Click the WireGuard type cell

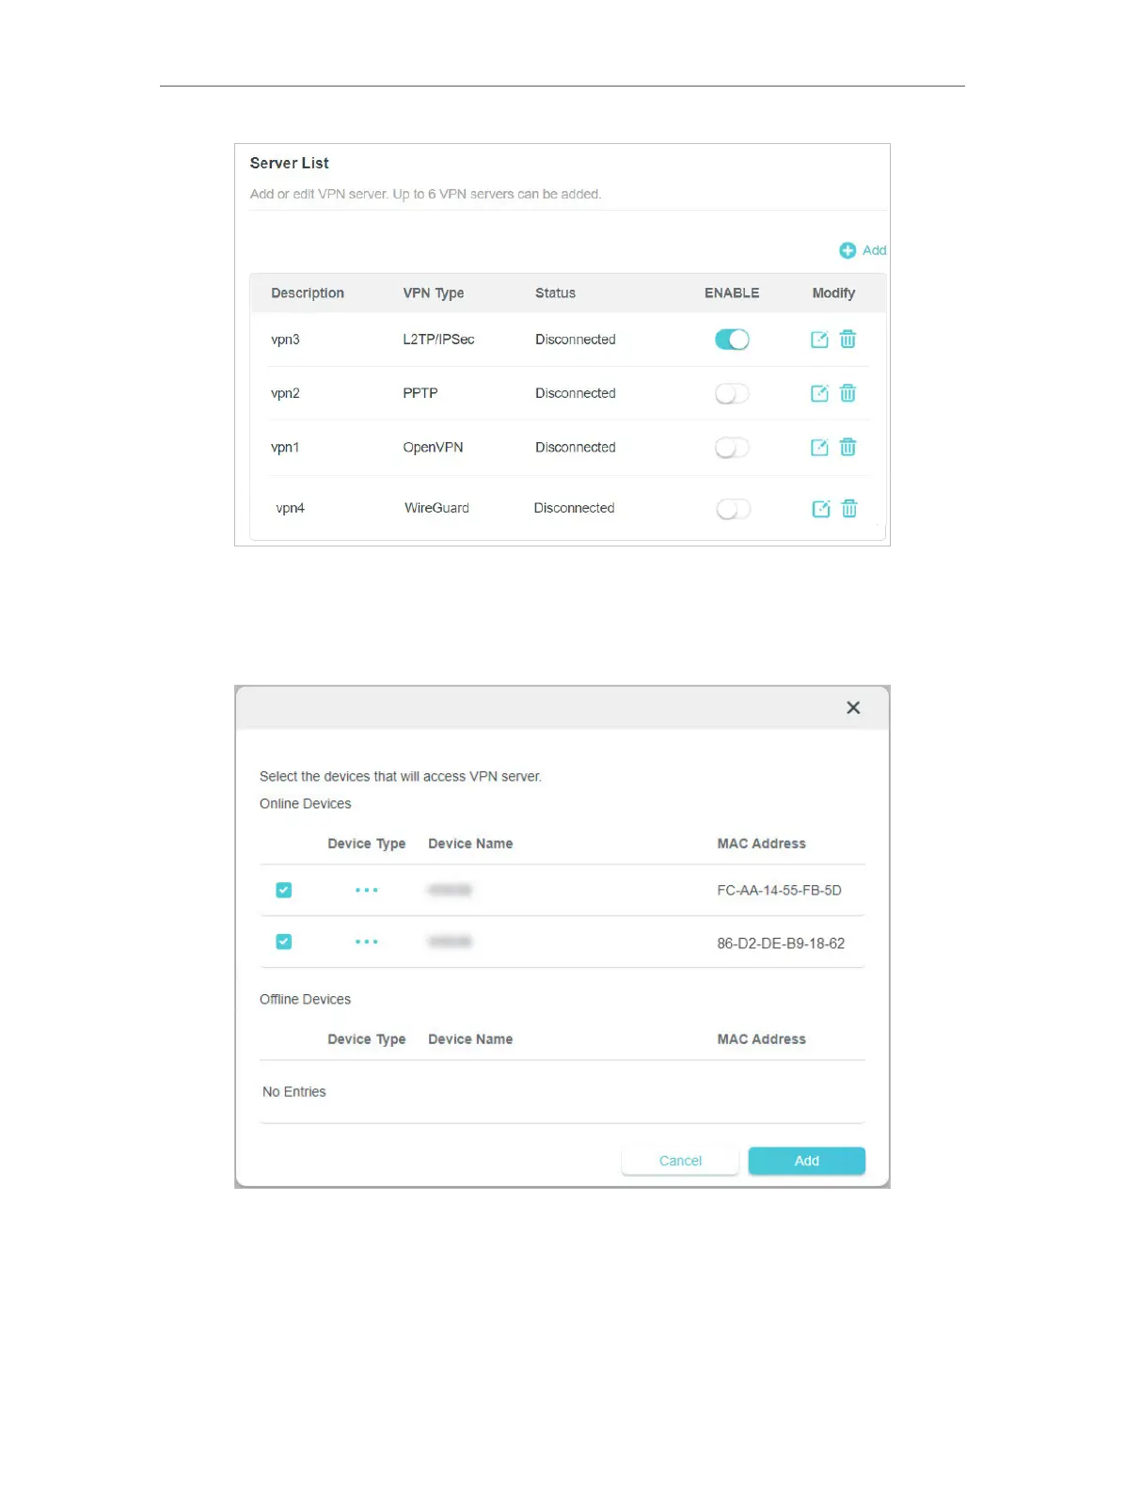click(x=436, y=508)
